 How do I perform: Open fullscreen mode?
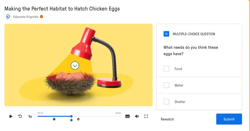(x=146, y=116)
